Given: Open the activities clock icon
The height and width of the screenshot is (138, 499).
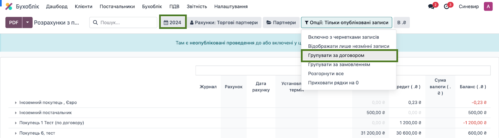Looking at the screenshot, I should click(447, 7).
